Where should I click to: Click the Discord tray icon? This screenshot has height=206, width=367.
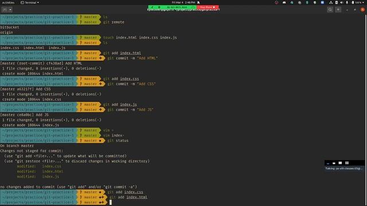coord(284,2)
